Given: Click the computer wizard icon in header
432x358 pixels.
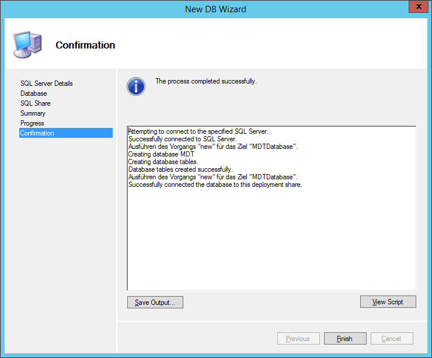Looking at the screenshot, I should 27,43.
